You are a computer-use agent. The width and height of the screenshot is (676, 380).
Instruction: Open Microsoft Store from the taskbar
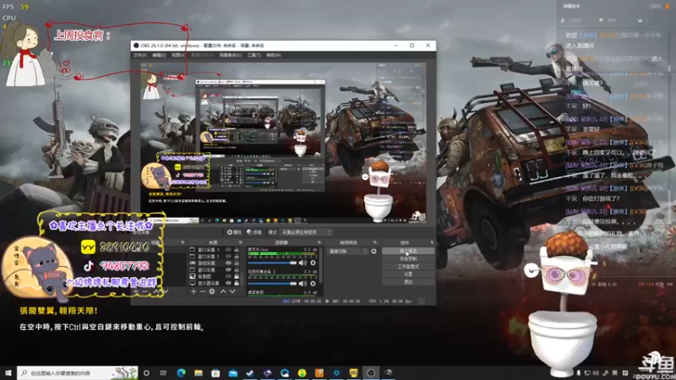215,372
